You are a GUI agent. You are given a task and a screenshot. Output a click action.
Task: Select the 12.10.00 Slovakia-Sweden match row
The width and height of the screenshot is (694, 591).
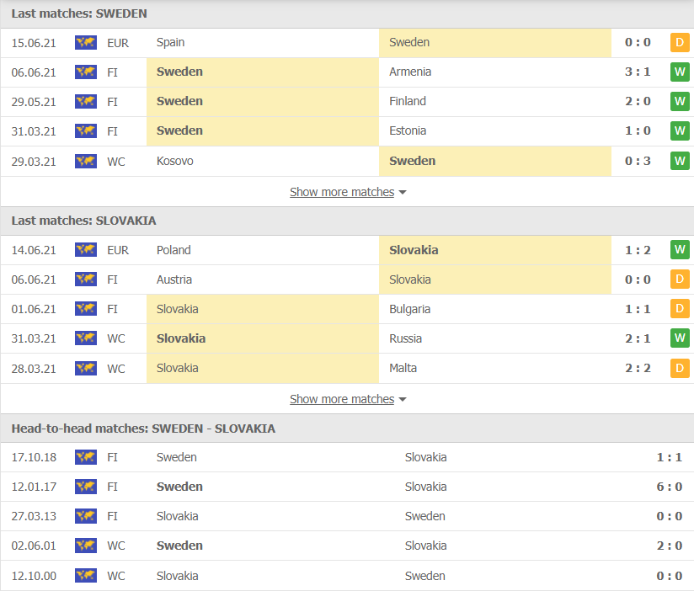[347, 576]
